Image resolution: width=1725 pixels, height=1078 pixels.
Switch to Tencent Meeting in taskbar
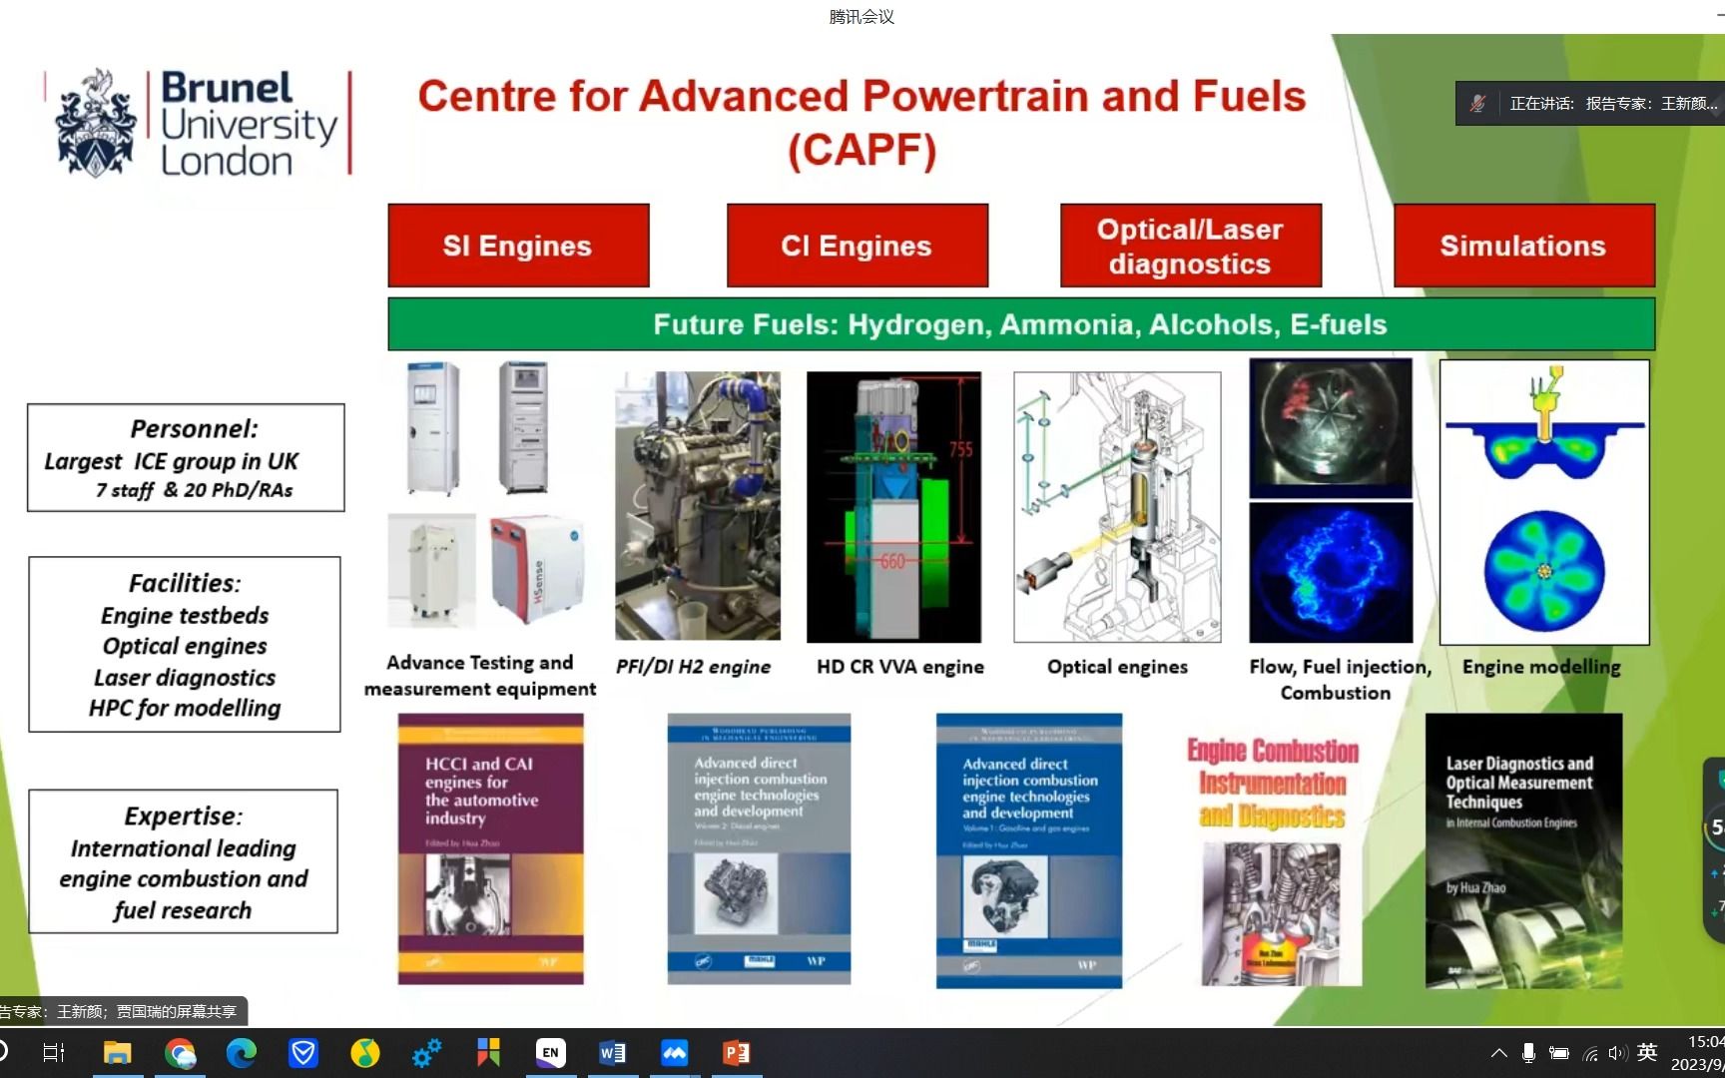click(x=674, y=1053)
